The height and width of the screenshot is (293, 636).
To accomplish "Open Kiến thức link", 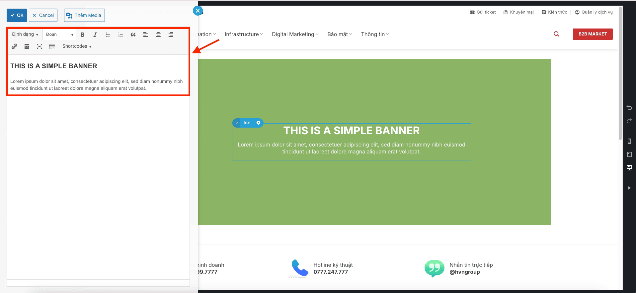I will (x=554, y=12).
